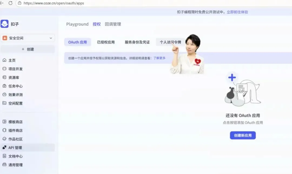Image resolution: width=292 pixels, height=174 pixels.
Task: Open the 插件商店 sidebar label
Action: 15,130
